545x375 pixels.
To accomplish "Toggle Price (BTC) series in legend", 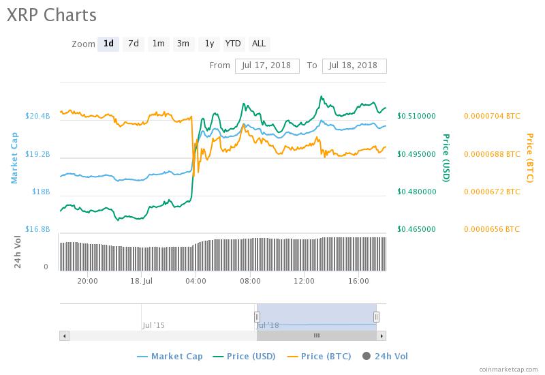I will click(319, 356).
